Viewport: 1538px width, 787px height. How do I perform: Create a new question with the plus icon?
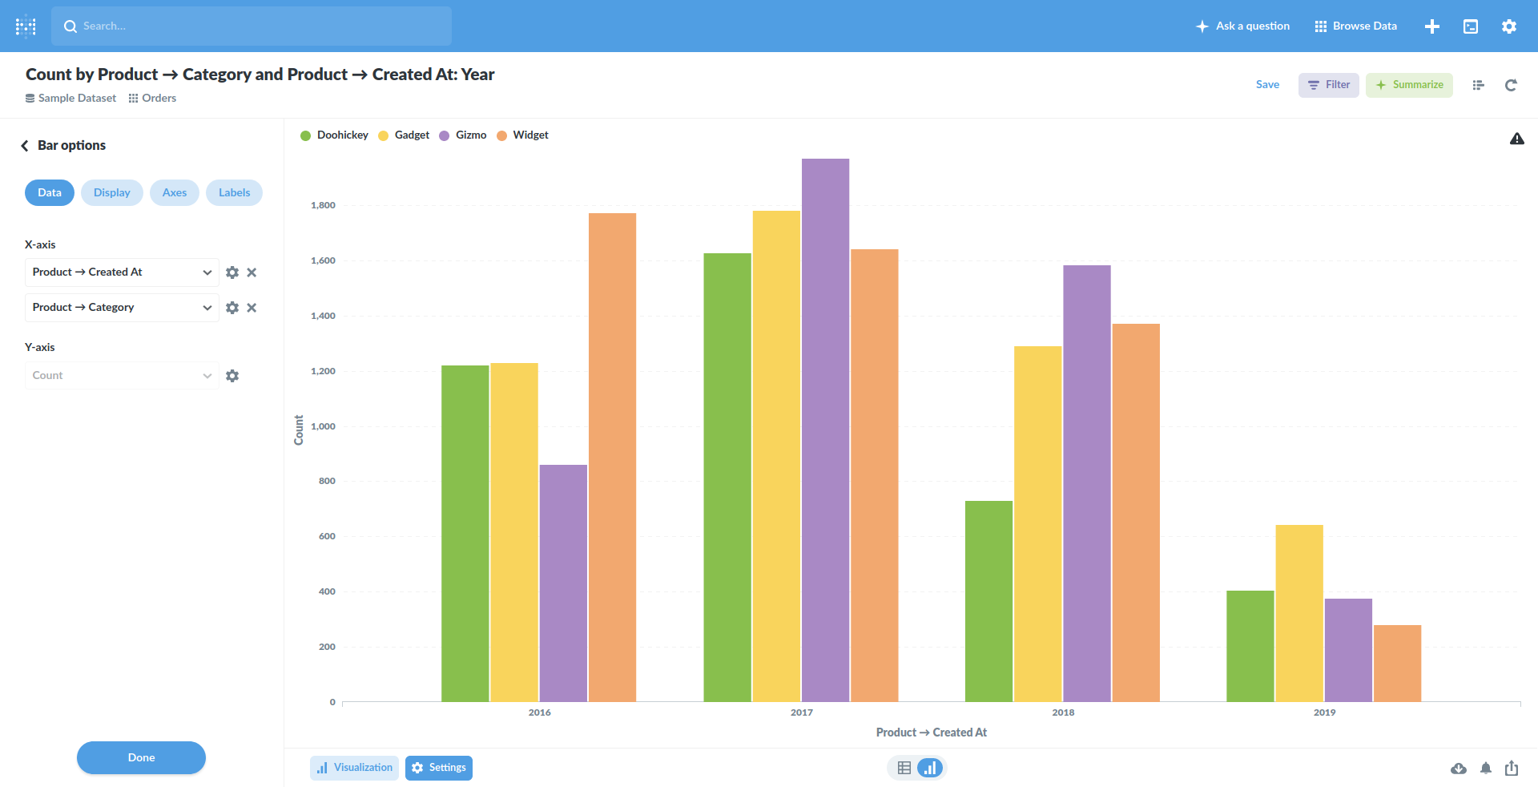1432,26
